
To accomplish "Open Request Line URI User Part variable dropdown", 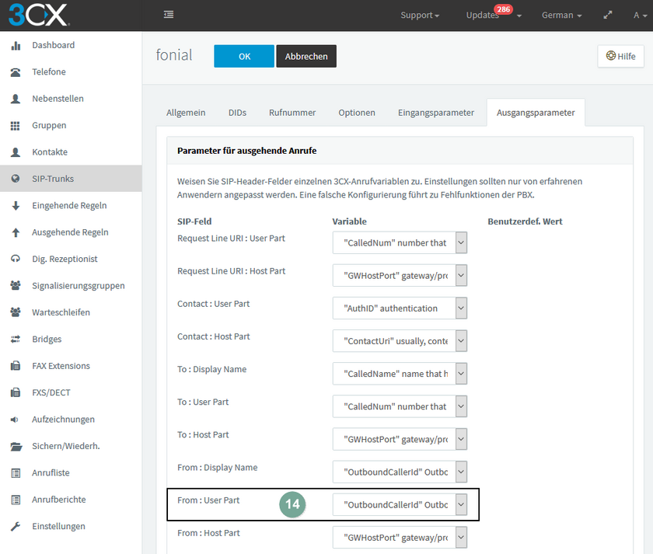I will pyautogui.click(x=400, y=242).
